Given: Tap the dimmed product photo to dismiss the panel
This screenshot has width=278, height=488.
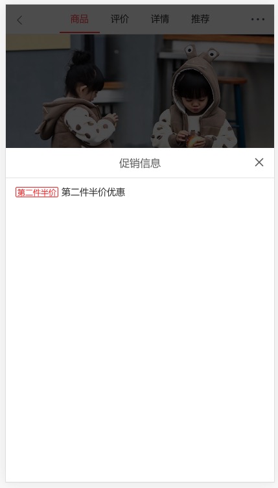Looking at the screenshot, I should (x=140, y=91).
